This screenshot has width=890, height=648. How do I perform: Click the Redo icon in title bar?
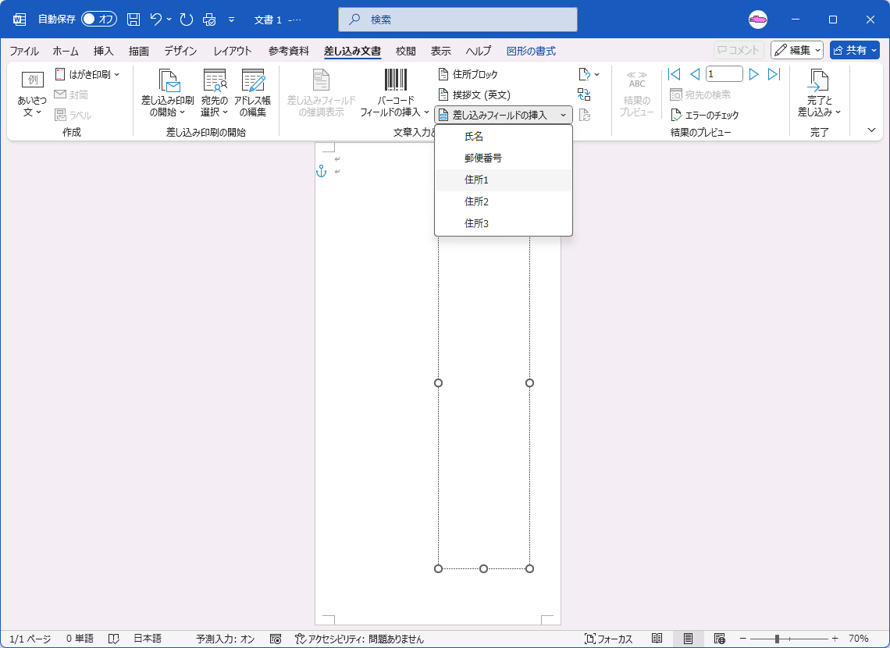point(186,20)
